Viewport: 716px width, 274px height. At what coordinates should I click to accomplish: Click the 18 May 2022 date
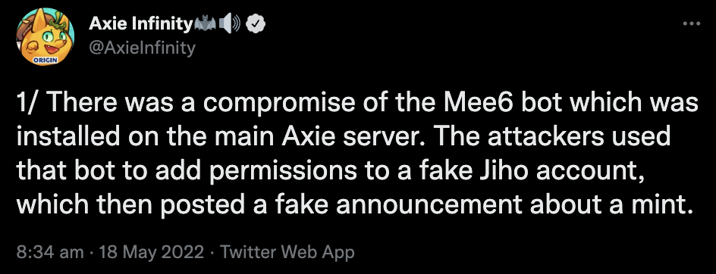151,251
